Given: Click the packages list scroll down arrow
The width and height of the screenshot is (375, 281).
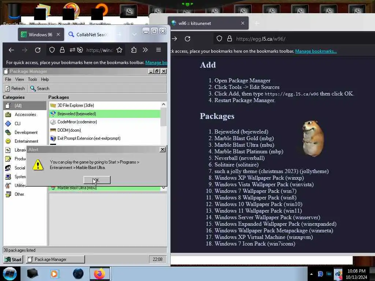Looking at the screenshot, I should (x=163, y=188).
